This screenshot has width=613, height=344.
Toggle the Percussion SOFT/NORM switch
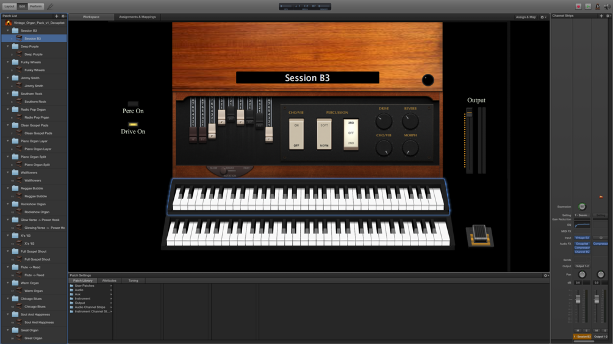[324, 135]
